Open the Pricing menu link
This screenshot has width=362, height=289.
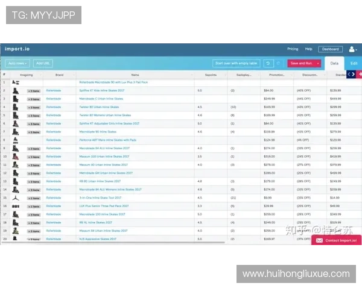coord(293,49)
